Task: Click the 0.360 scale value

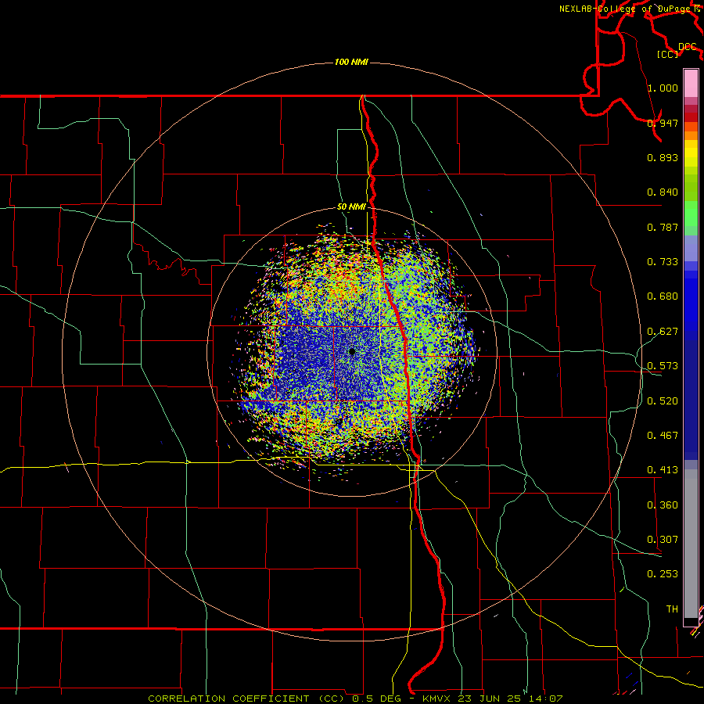Action: point(663,505)
